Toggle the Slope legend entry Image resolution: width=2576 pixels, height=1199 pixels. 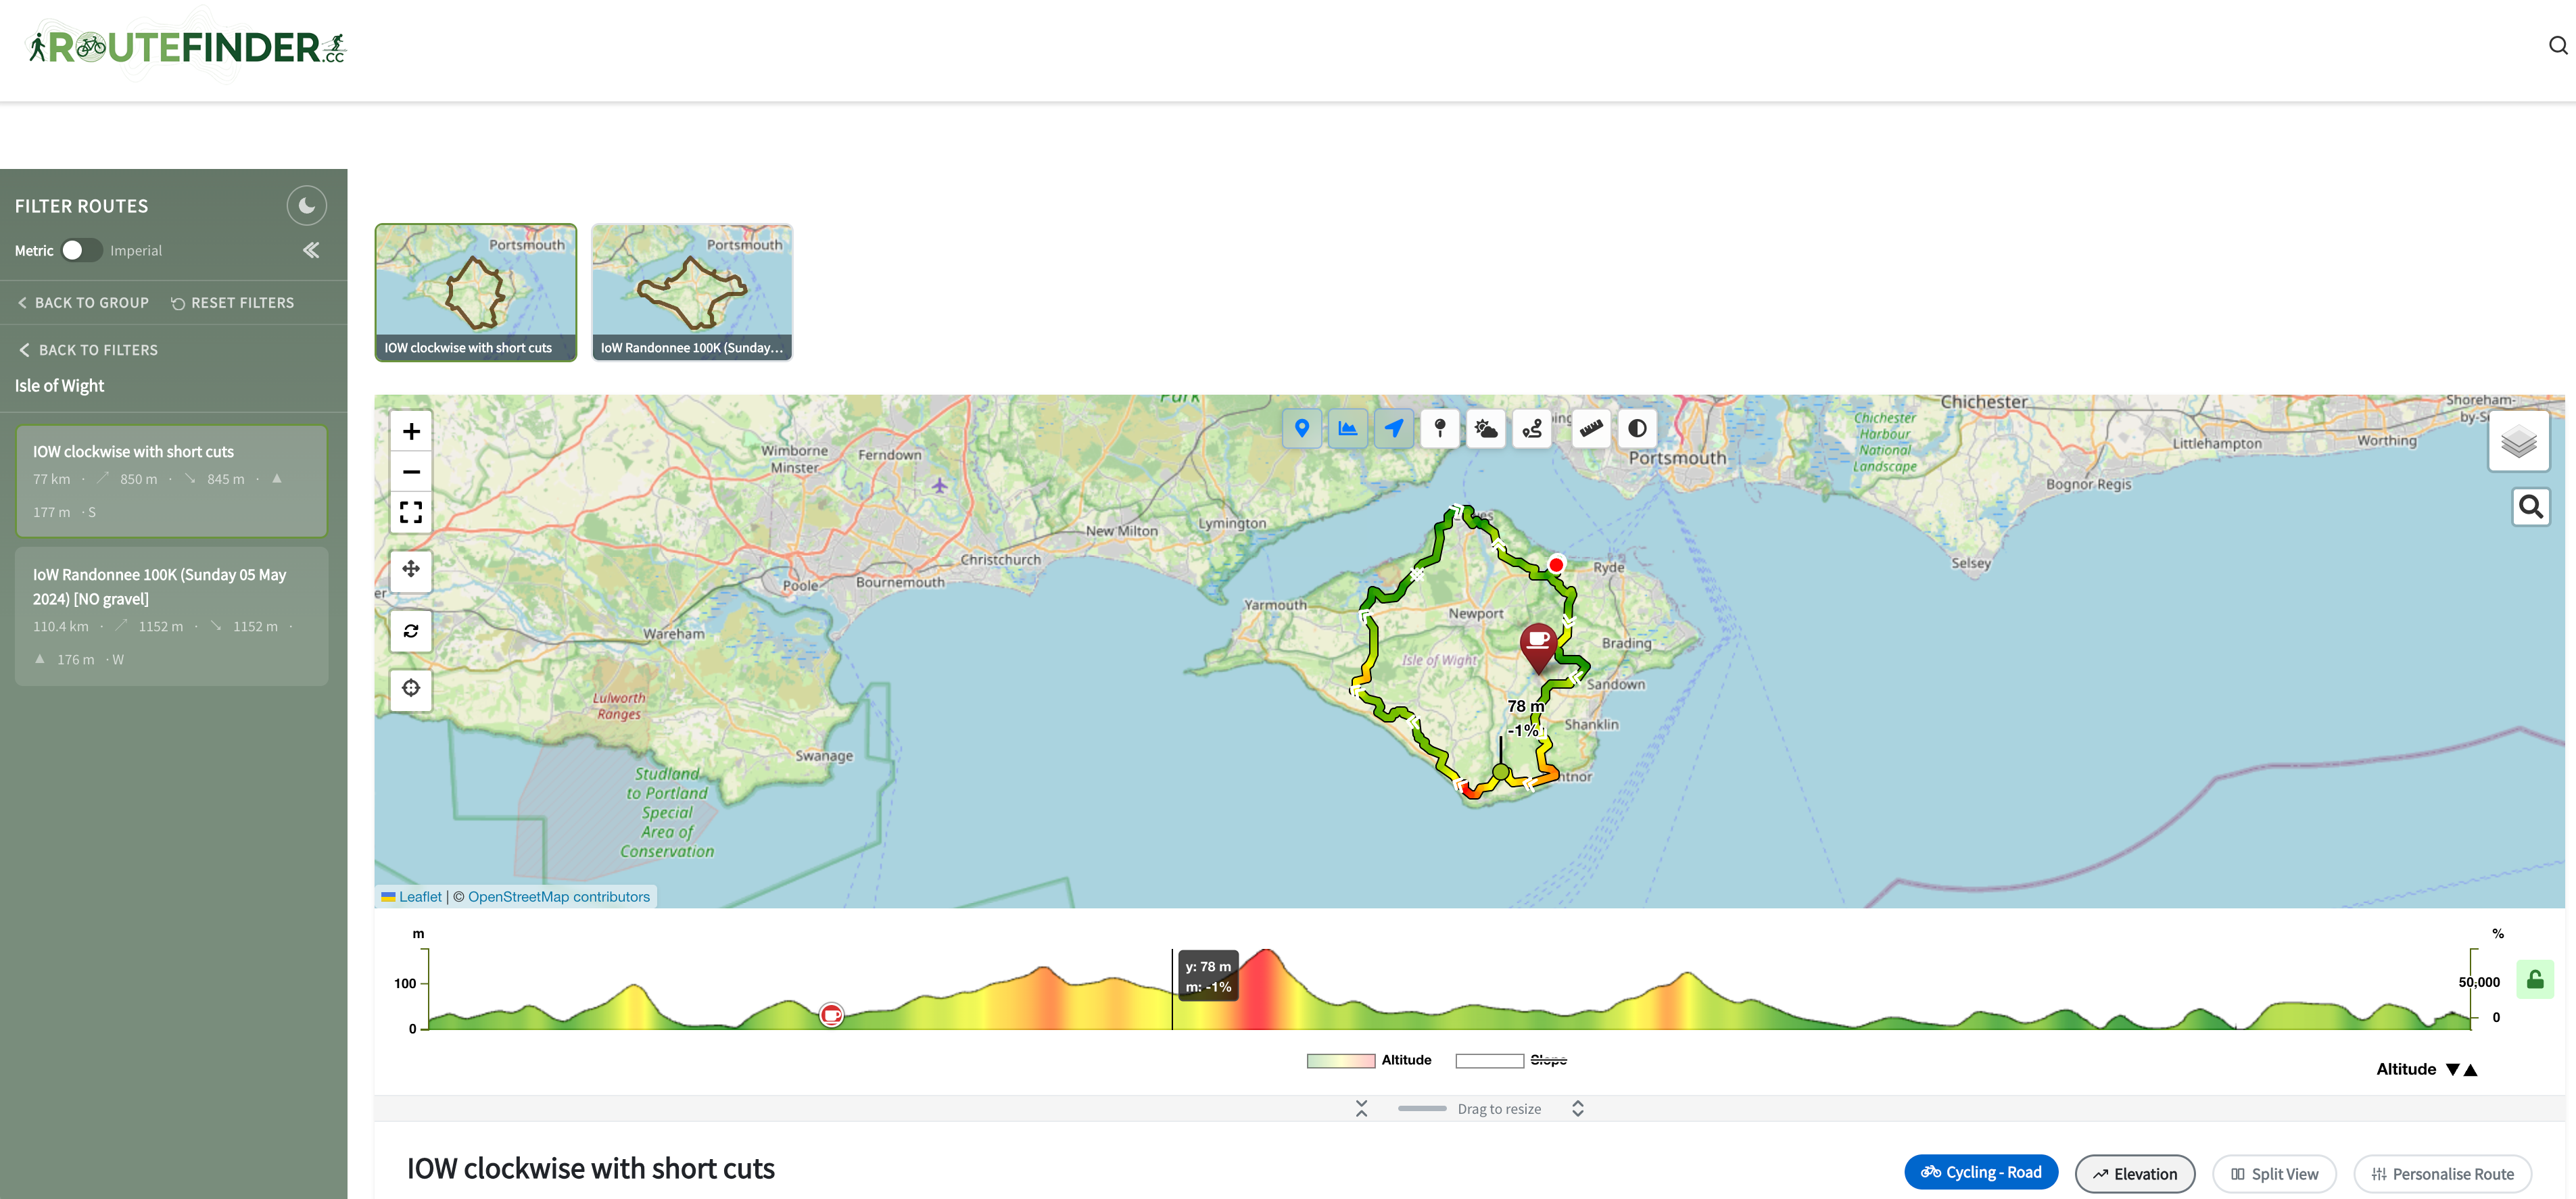1511,1060
